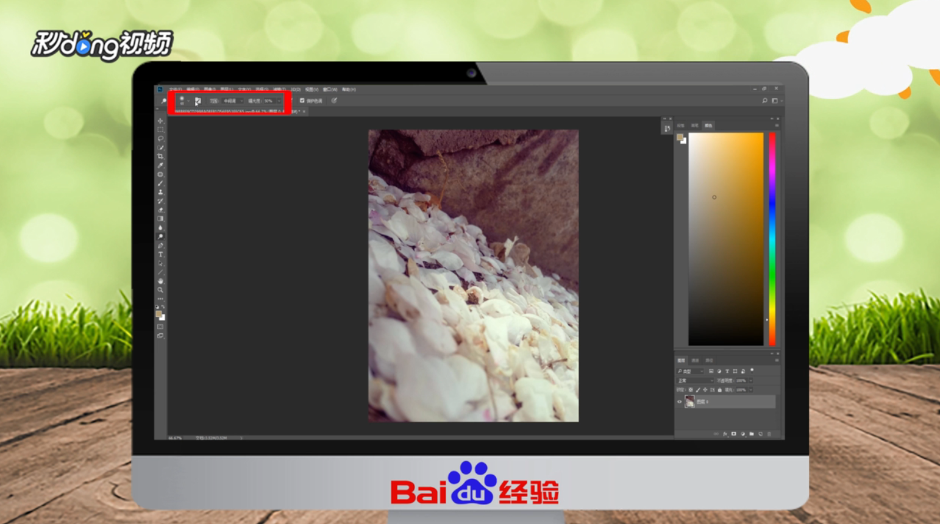Select the Path Selection tool

click(x=160, y=264)
